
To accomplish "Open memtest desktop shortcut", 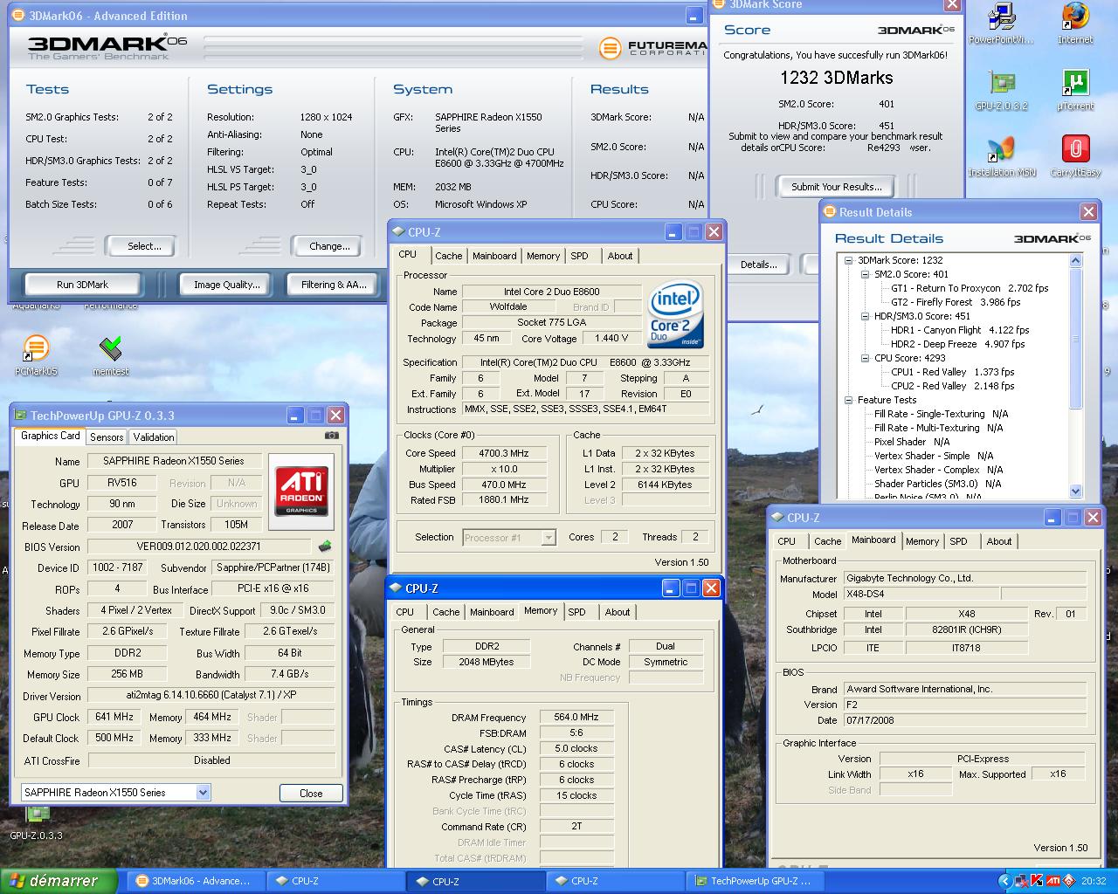I will click(111, 355).
